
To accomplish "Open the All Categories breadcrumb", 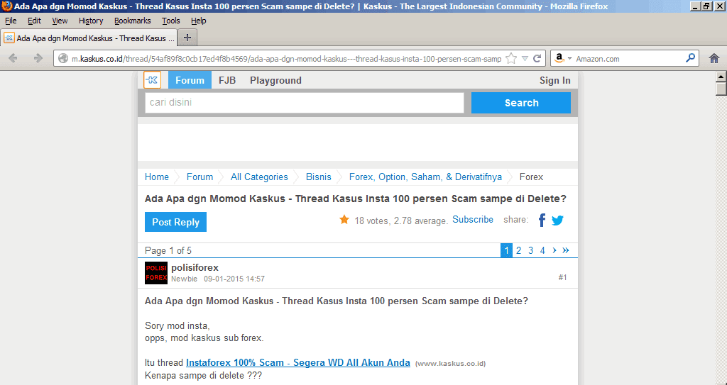I will click(259, 177).
